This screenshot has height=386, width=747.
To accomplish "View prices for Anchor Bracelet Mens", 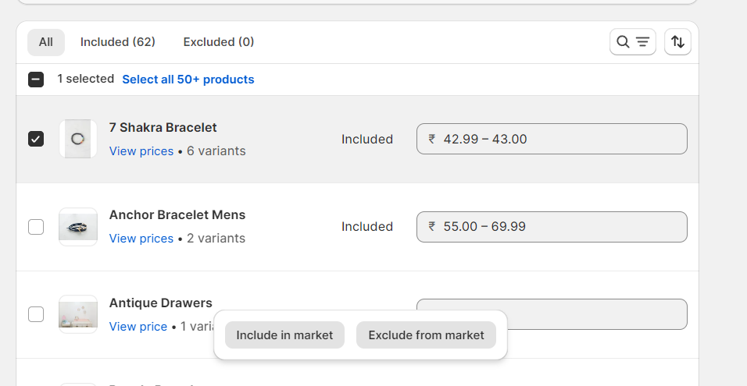I will click(141, 239).
